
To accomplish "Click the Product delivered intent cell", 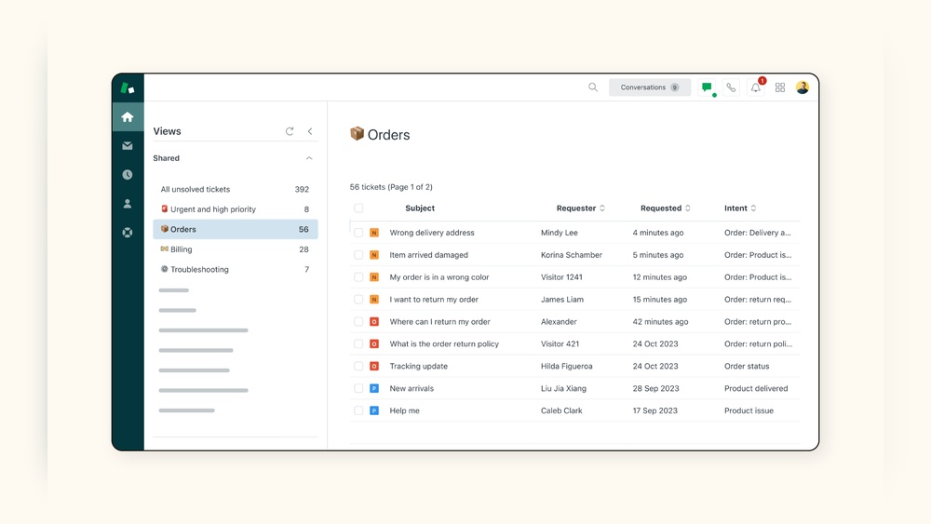I will pyautogui.click(x=756, y=389).
